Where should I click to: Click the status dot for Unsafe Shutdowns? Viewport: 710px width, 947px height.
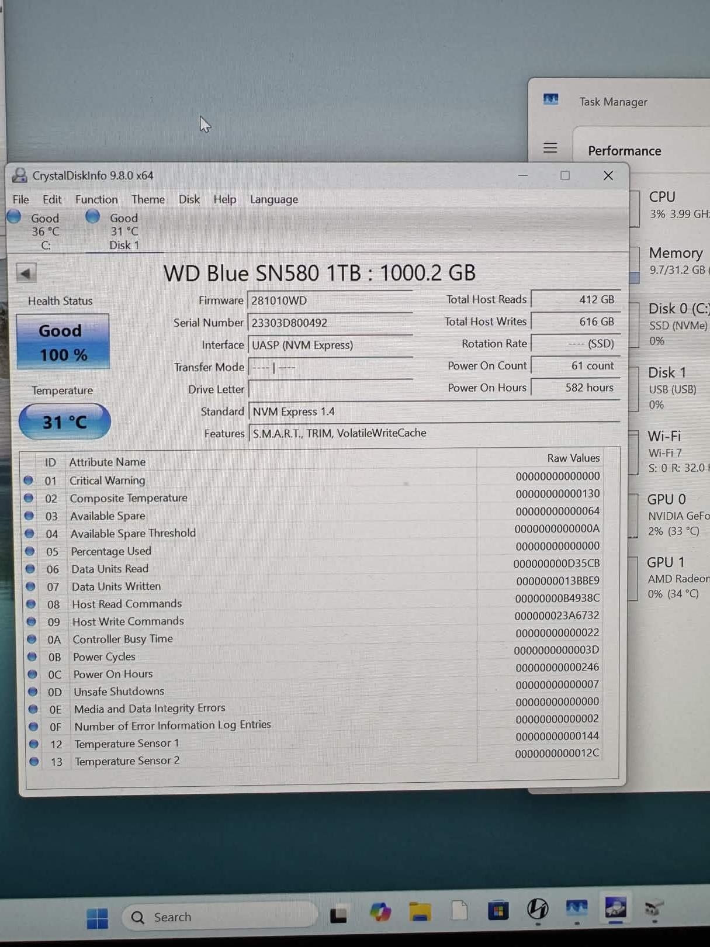point(33,692)
